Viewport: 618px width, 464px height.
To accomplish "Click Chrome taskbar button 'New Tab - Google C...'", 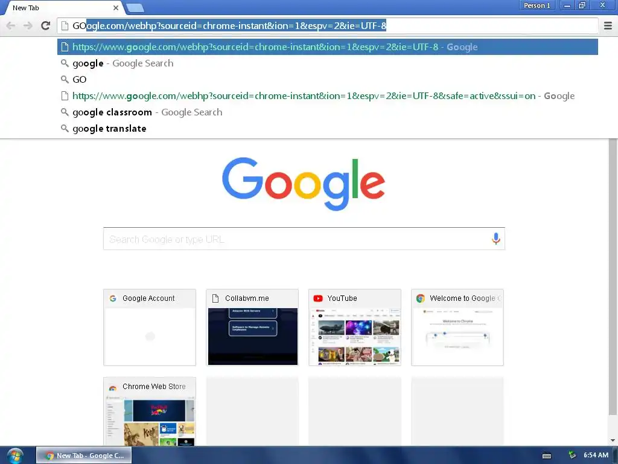I will click(84, 456).
